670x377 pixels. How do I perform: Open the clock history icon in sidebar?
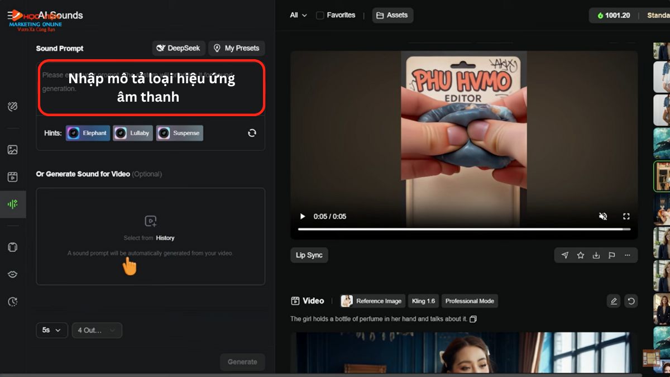(x=12, y=302)
